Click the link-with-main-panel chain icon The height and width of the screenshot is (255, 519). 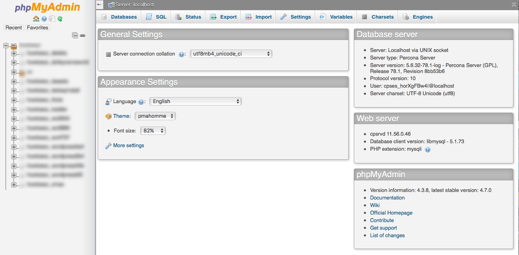pyautogui.click(x=83, y=35)
